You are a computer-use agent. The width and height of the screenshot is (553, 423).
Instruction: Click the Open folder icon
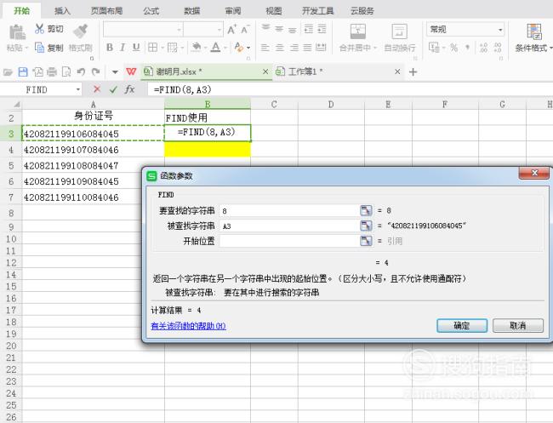(x=8, y=72)
